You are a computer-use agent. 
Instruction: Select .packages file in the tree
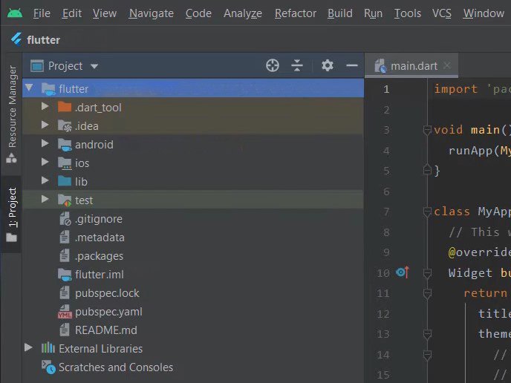(x=99, y=256)
